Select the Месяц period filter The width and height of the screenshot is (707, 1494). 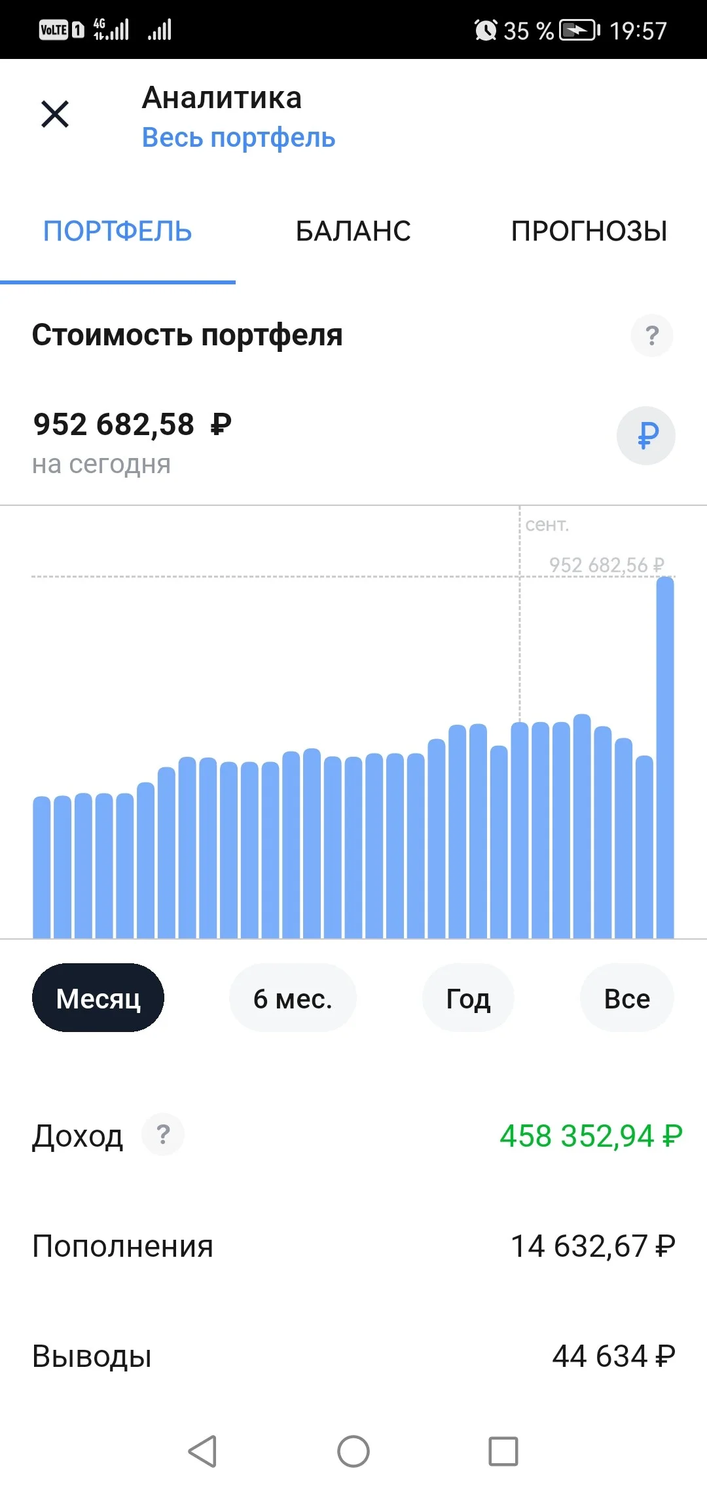98,998
